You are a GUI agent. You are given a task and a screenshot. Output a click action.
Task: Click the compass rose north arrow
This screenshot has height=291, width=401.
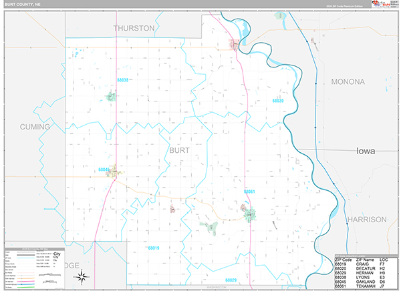click(x=82, y=276)
